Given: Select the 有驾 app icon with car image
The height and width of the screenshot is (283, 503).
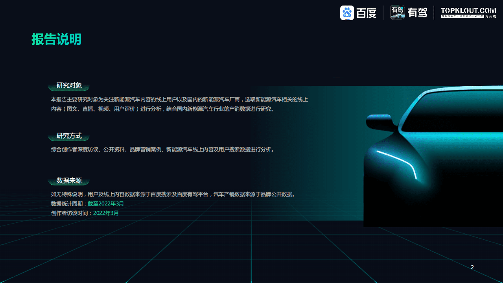Looking at the screenshot, I should pos(397,13).
